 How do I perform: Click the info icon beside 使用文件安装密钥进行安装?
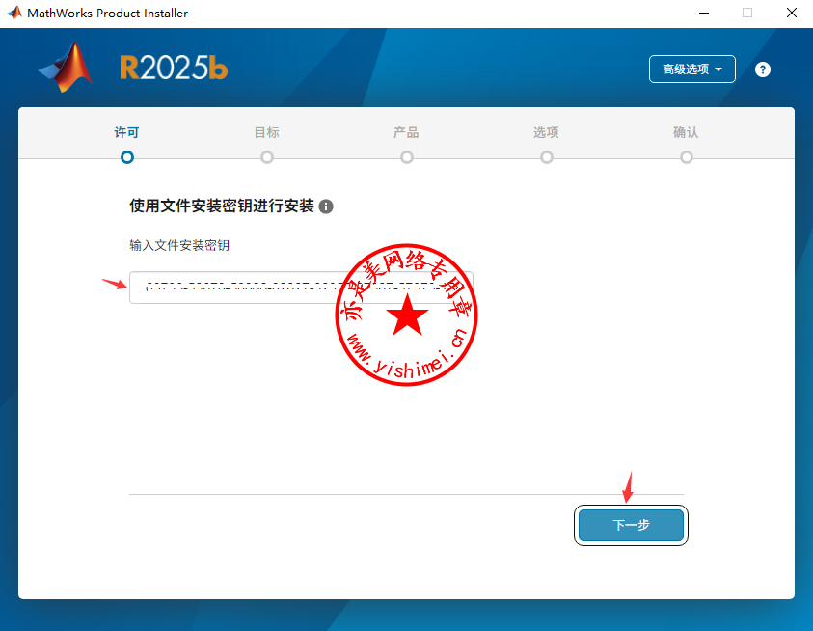pos(326,206)
